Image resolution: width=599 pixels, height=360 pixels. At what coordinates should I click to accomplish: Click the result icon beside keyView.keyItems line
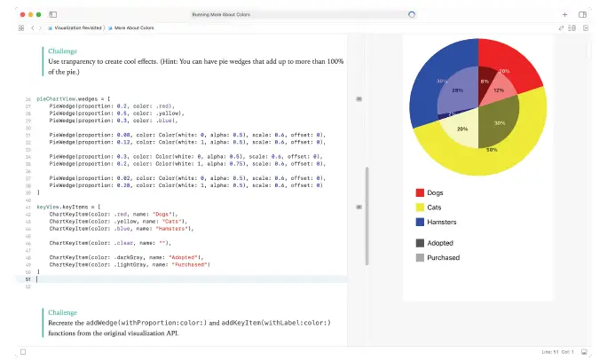359,207
